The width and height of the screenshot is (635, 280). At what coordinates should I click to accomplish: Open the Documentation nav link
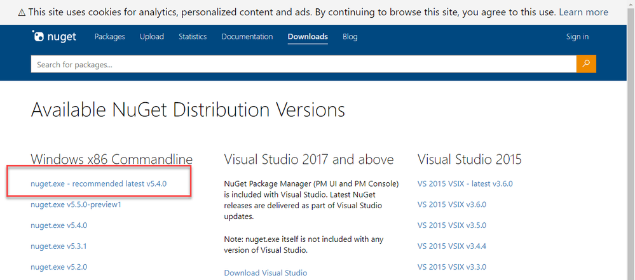pyautogui.click(x=247, y=37)
